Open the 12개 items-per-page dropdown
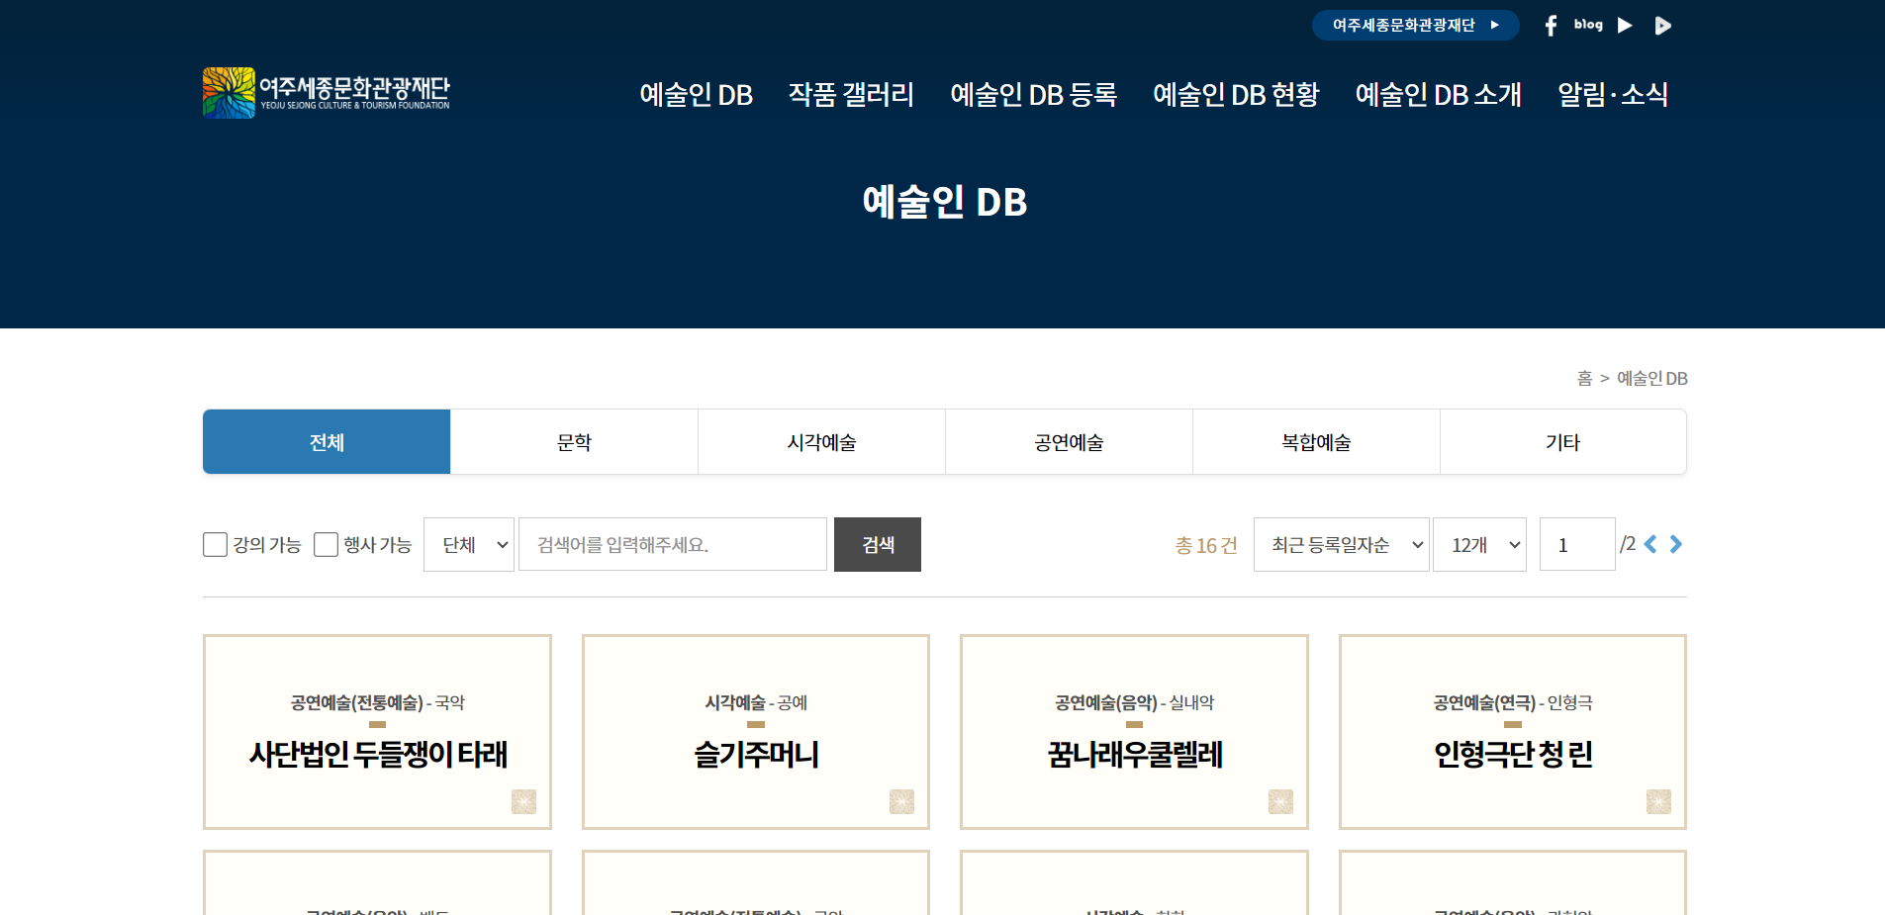This screenshot has height=915, width=1885. pyautogui.click(x=1479, y=545)
